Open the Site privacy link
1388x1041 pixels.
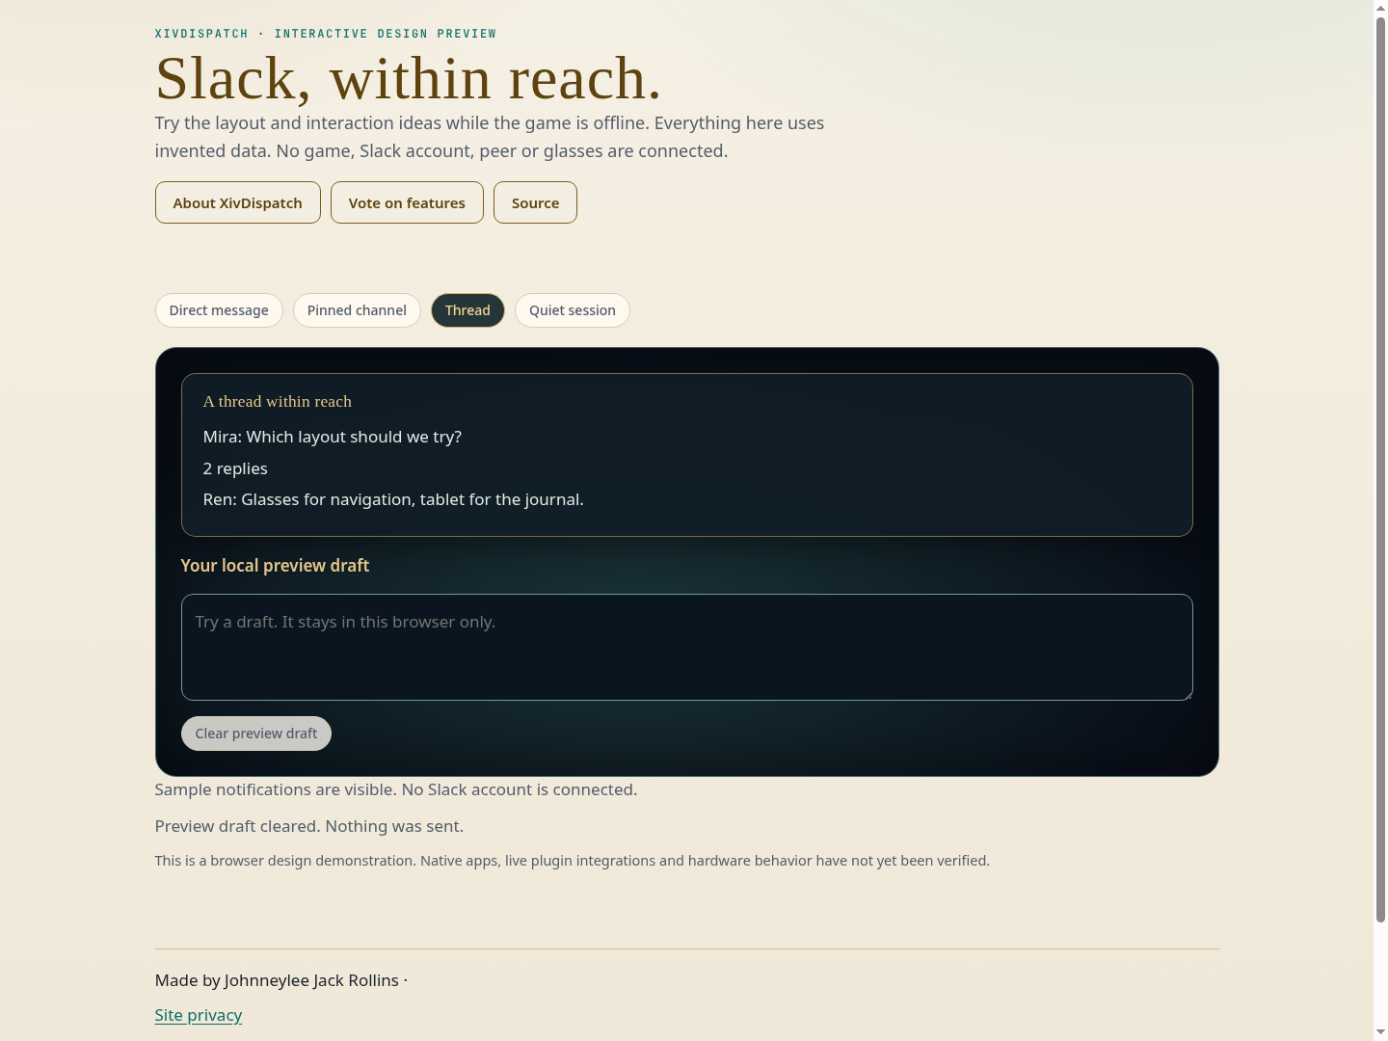point(199,1015)
